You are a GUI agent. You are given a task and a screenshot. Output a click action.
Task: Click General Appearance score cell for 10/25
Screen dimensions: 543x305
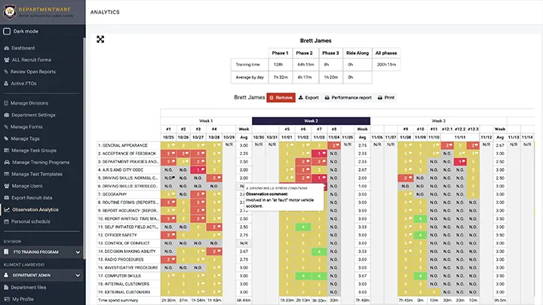[x=169, y=145]
